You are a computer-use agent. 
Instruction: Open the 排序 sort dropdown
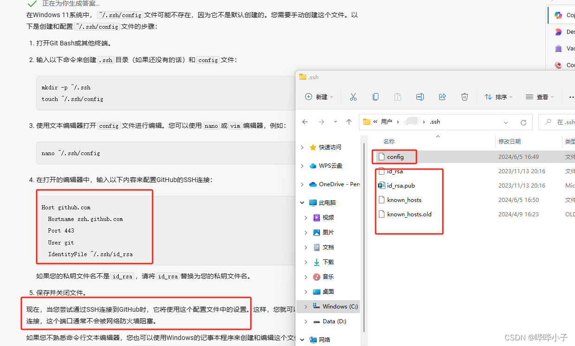click(498, 97)
